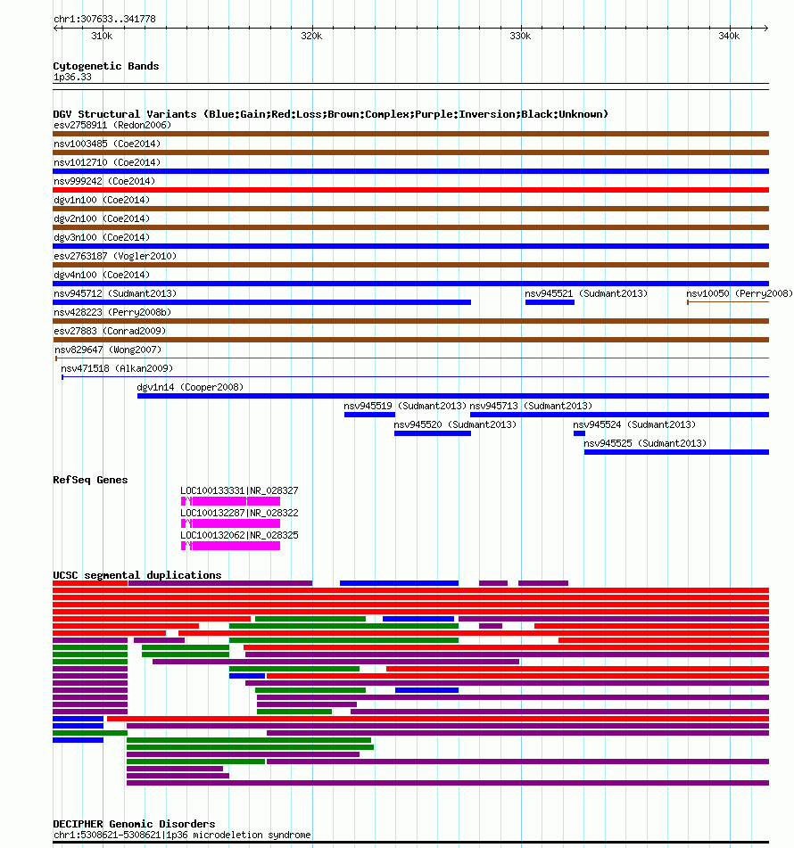Image resolution: width=794 pixels, height=848 pixels.
Task: Click the chr1:307633..341778 region label
Action: (x=104, y=19)
